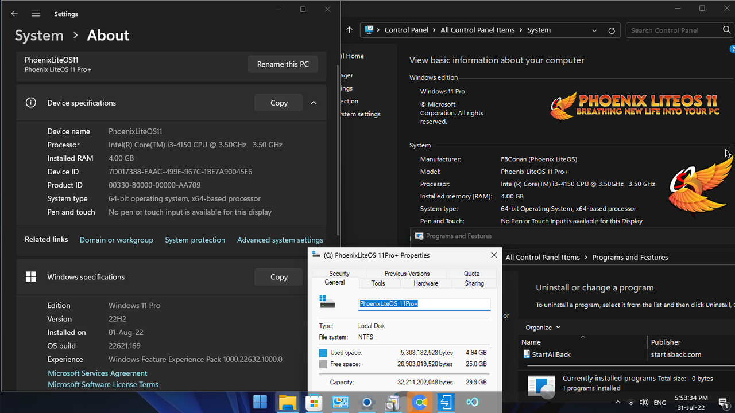This screenshot has height=413, width=735.
Task: Click the All Control Panel Items breadcrumb
Action: tap(478, 30)
